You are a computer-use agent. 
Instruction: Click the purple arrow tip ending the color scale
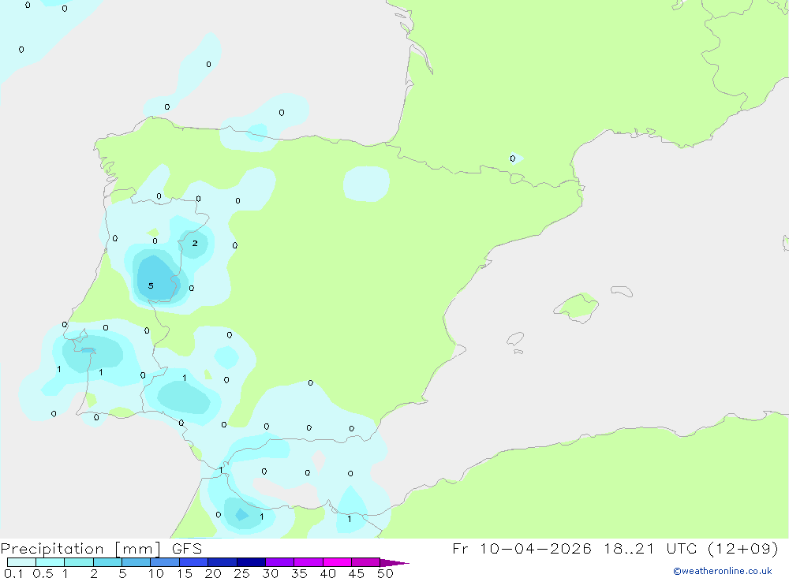coord(401,563)
